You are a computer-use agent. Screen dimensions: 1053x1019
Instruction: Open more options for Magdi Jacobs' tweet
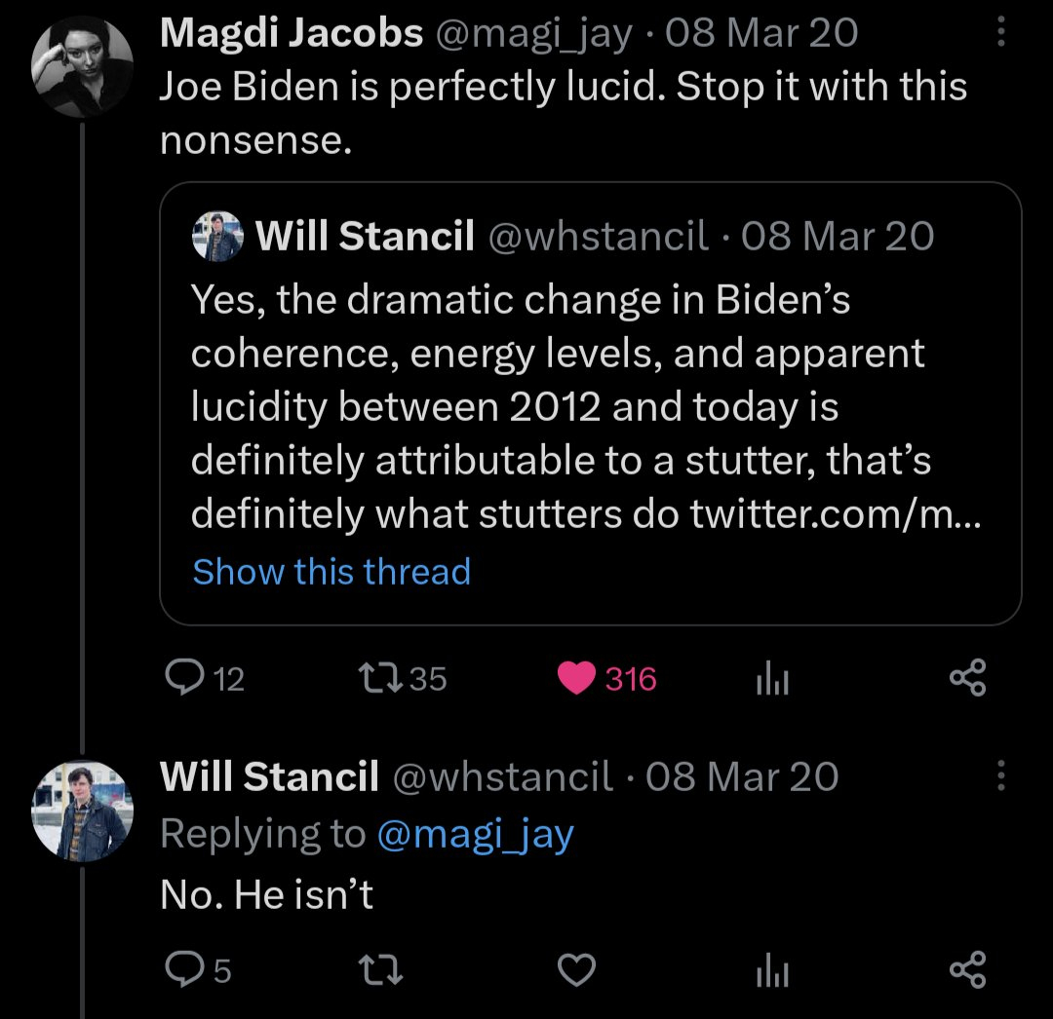tap(999, 35)
